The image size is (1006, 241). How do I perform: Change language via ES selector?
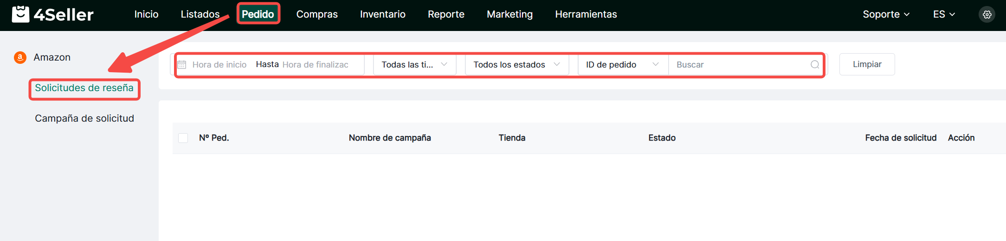(943, 14)
